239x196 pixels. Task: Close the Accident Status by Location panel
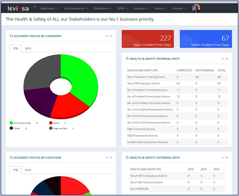click(111, 158)
